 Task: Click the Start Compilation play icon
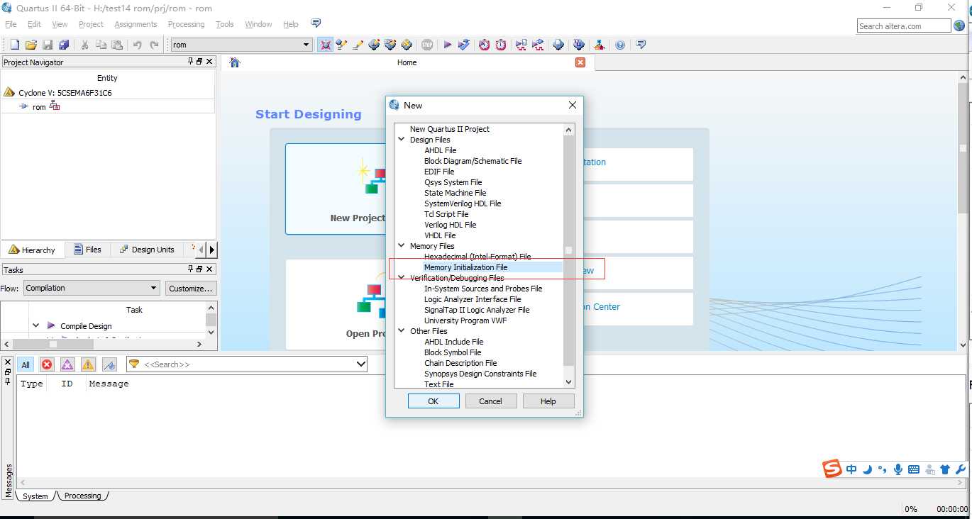click(x=448, y=45)
